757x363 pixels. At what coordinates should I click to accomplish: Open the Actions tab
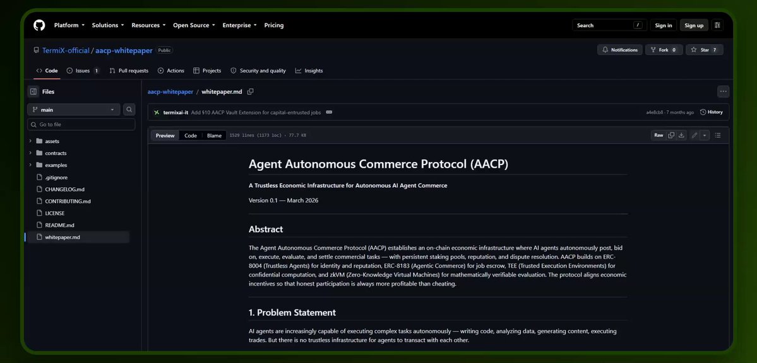pyautogui.click(x=171, y=71)
